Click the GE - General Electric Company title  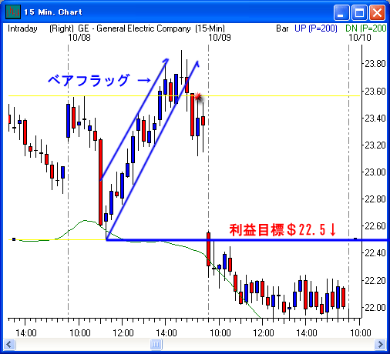tap(134, 28)
